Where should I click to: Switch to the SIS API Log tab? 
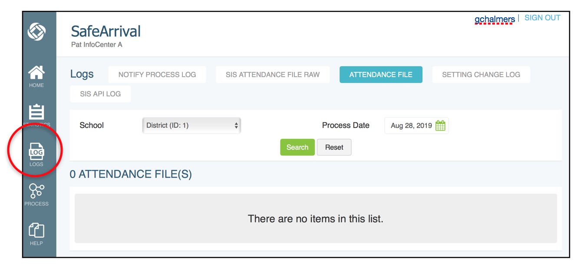pos(100,93)
